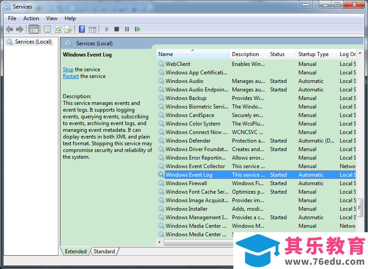Sort by the Description column header
The height and width of the screenshot is (269, 368).
point(248,54)
